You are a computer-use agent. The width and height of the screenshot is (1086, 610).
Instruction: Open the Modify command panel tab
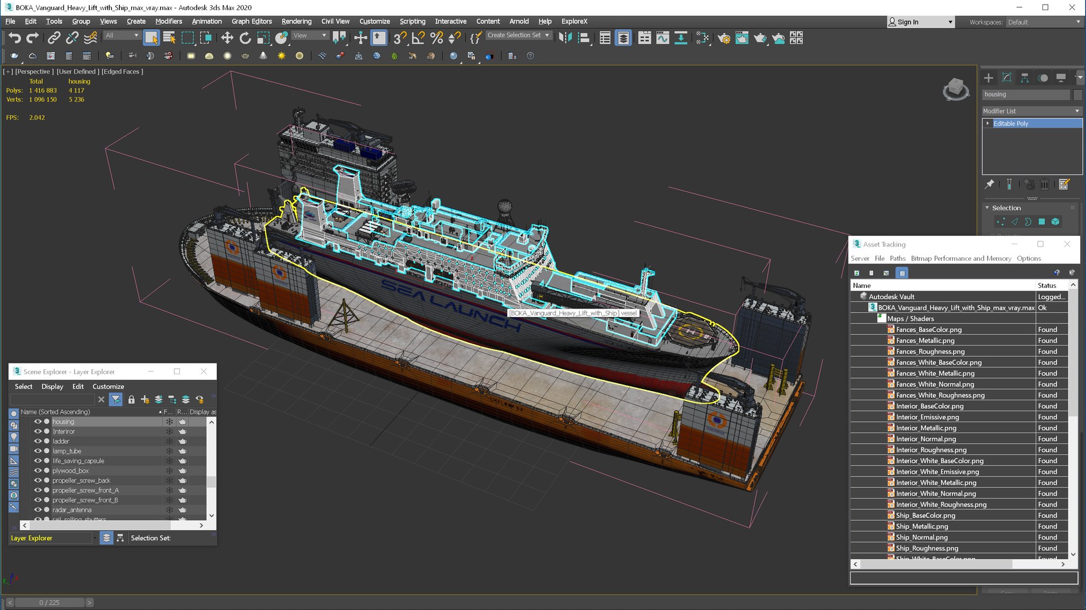1006,77
